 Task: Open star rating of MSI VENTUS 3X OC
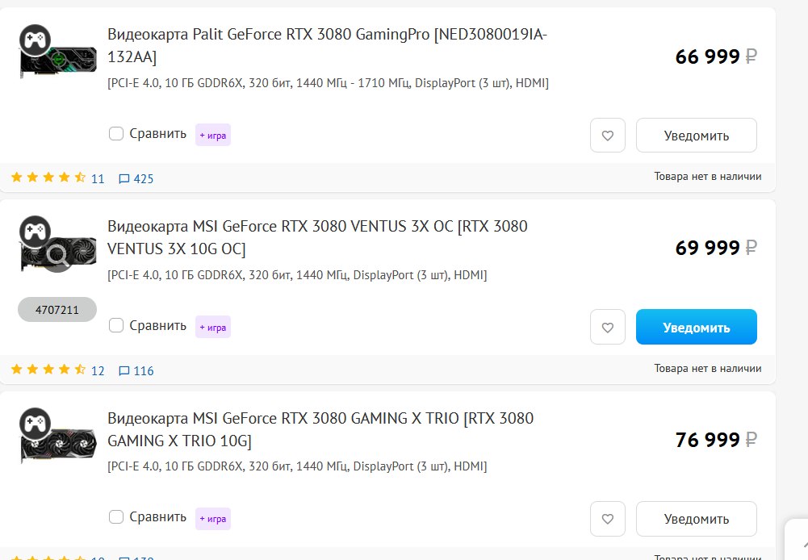48,370
